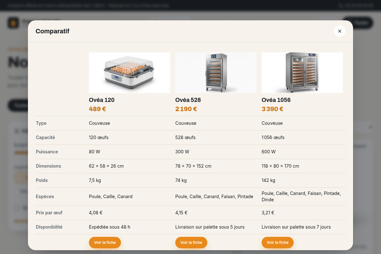
Task: Click the Ovéa 1056 double-door incubator image
Action: (302, 73)
